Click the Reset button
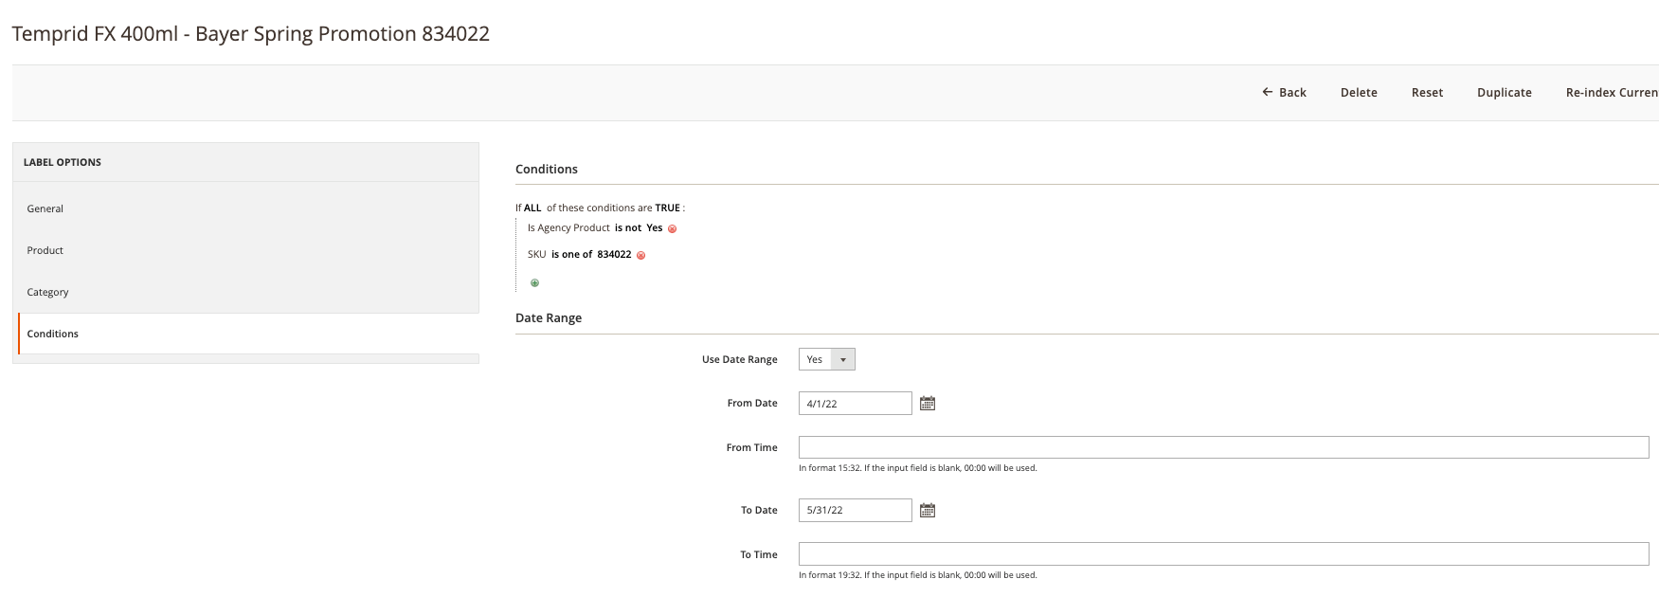1659x597 pixels. click(x=1427, y=93)
